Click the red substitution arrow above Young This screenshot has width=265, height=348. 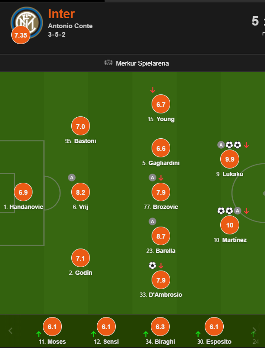[153, 90]
